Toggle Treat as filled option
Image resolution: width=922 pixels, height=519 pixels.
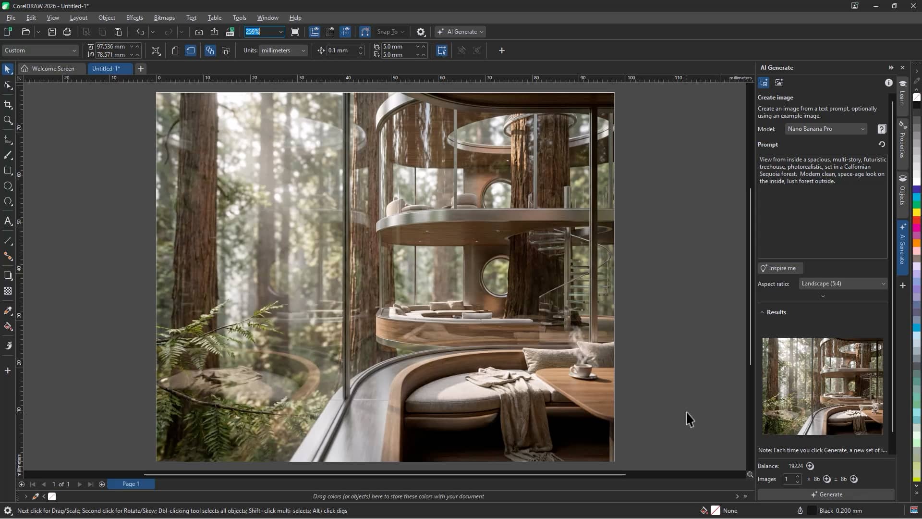(x=441, y=50)
